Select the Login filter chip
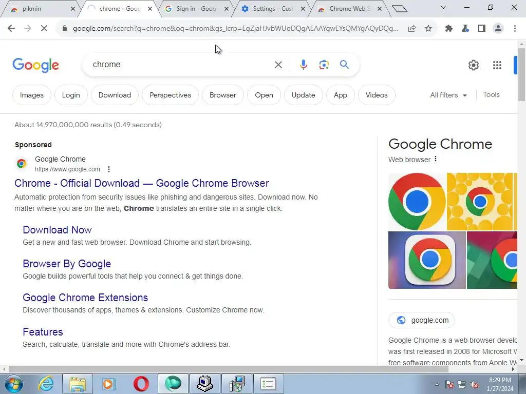Screen dimensions: 526x394 tap(71, 95)
